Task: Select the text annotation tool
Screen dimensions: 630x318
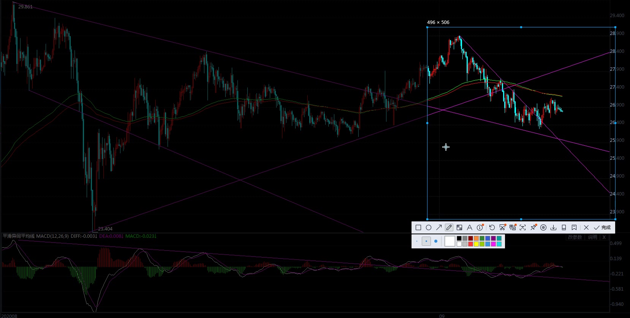Action: coord(470,227)
